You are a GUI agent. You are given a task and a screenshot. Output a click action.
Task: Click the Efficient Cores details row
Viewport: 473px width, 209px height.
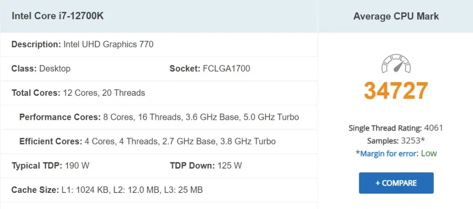click(x=147, y=141)
